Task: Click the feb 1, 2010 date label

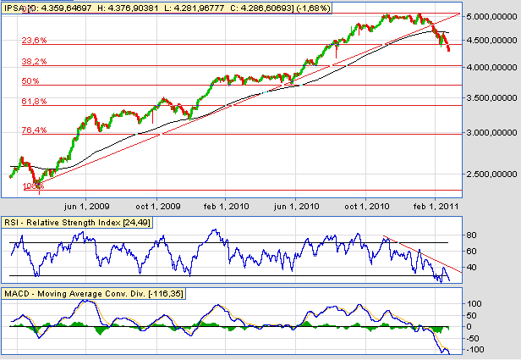Action: (x=227, y=207)
